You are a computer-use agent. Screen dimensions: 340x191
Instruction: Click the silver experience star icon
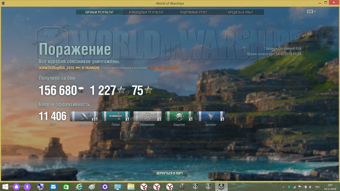point(121,90)
